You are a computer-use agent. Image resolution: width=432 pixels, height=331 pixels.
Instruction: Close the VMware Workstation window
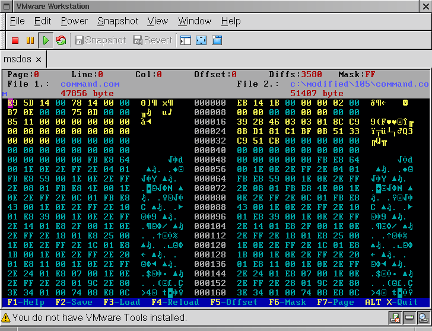[x=425, y=7]
